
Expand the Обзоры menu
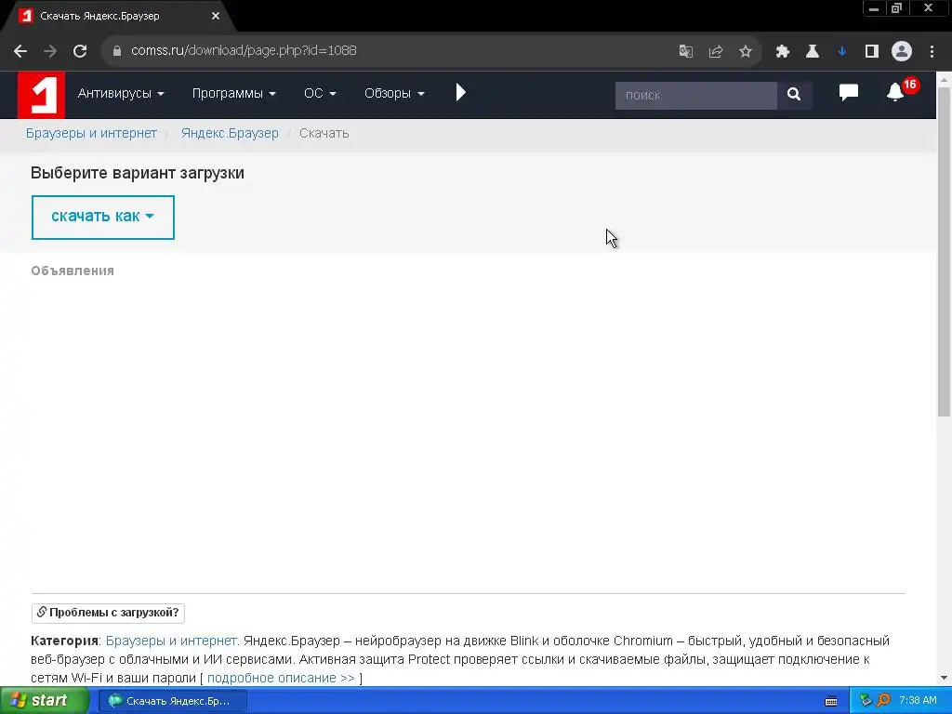[x=394, y=94]
